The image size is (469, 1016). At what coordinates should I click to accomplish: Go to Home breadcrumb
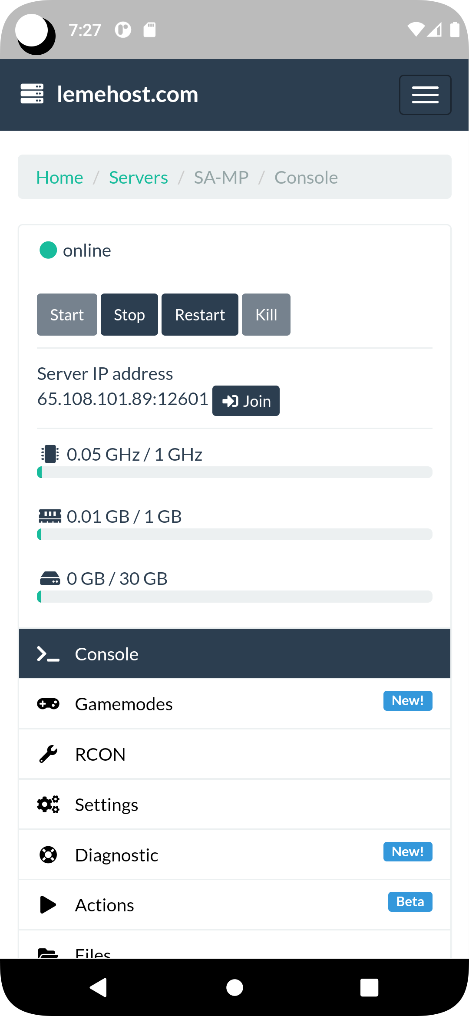click(60, 177)
